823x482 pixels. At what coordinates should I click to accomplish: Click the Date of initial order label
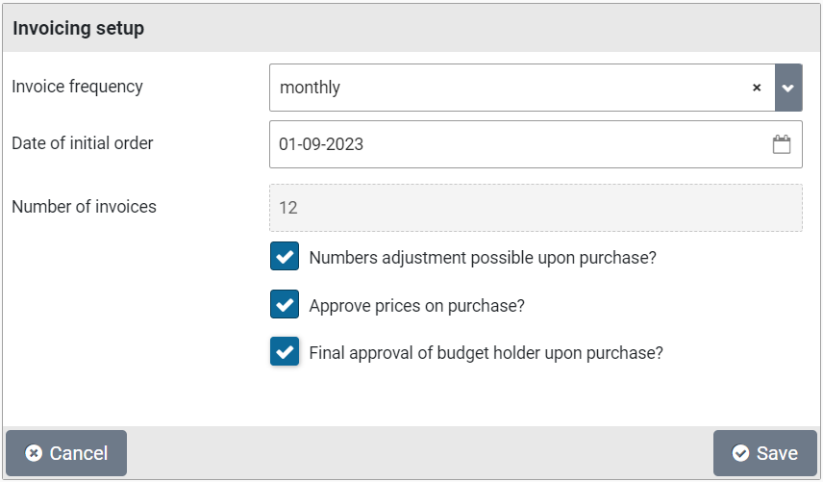pos(83,143)
